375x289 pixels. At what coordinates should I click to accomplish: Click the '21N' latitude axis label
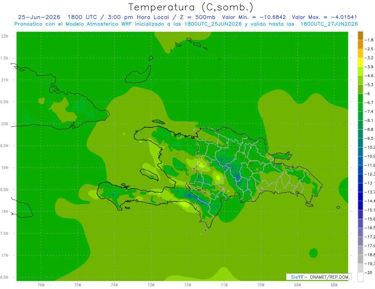(5, 80)
